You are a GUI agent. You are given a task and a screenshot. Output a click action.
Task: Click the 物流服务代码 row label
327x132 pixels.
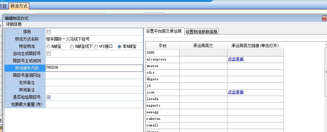click(x=25, y=68)
